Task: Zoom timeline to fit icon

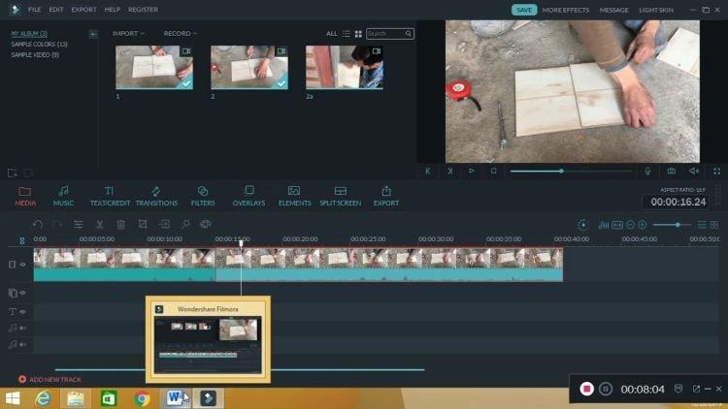Action: (617, 225)
